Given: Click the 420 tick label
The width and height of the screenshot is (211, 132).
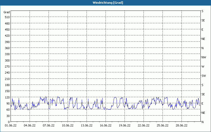Looking at the screenshot, I should (x=7, y=36).
